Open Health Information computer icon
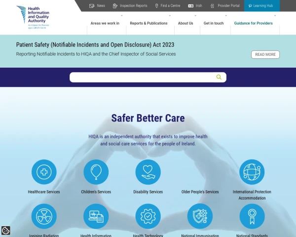 click(96, 216)
